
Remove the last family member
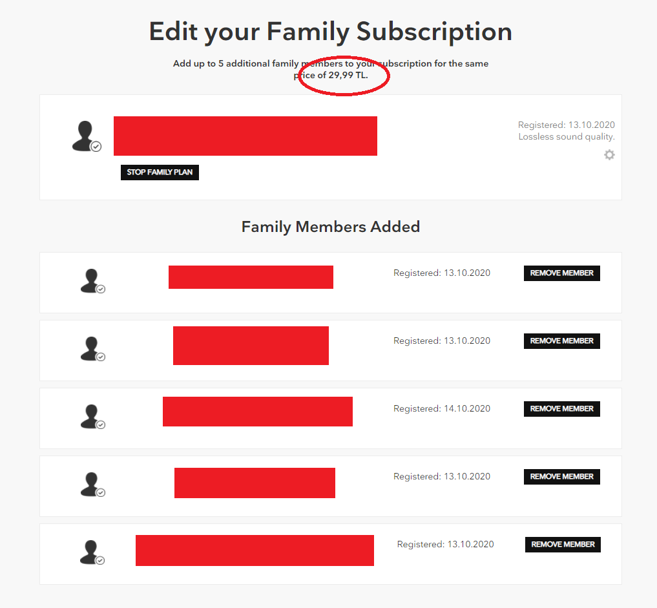click(563, 545)
